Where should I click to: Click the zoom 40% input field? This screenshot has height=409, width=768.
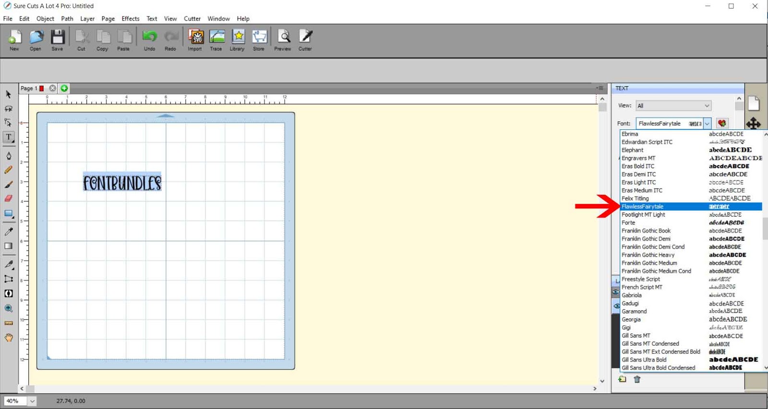[15, 401]
